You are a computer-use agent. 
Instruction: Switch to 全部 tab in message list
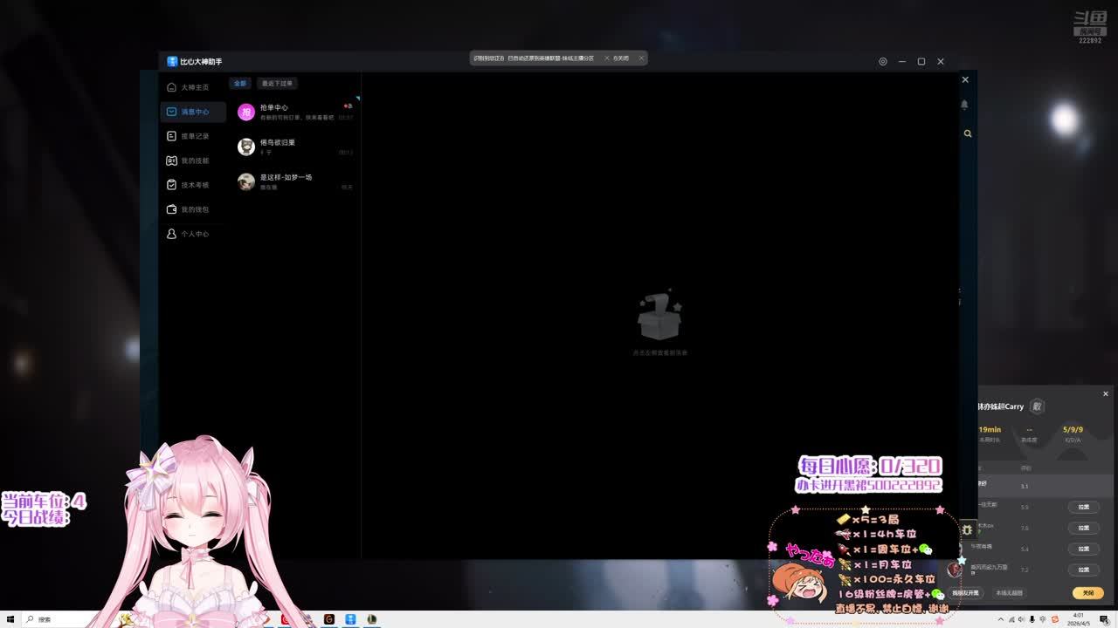tap(239, 84)
